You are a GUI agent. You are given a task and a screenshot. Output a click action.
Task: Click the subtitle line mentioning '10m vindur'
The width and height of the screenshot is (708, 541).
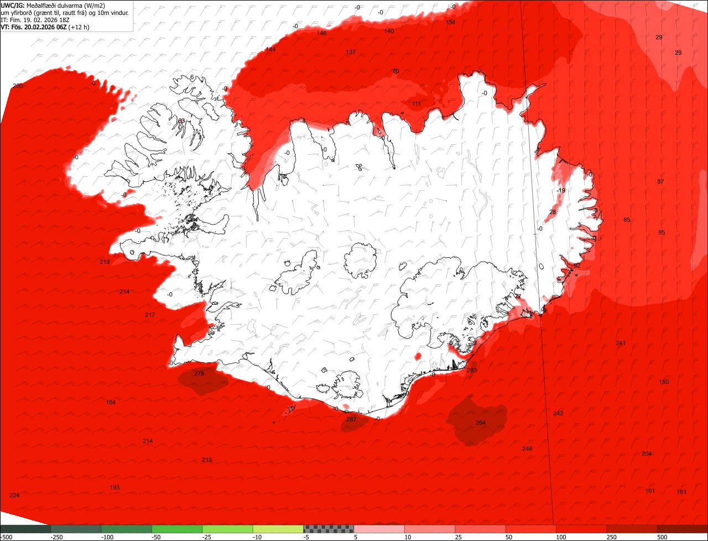[65, 12]
